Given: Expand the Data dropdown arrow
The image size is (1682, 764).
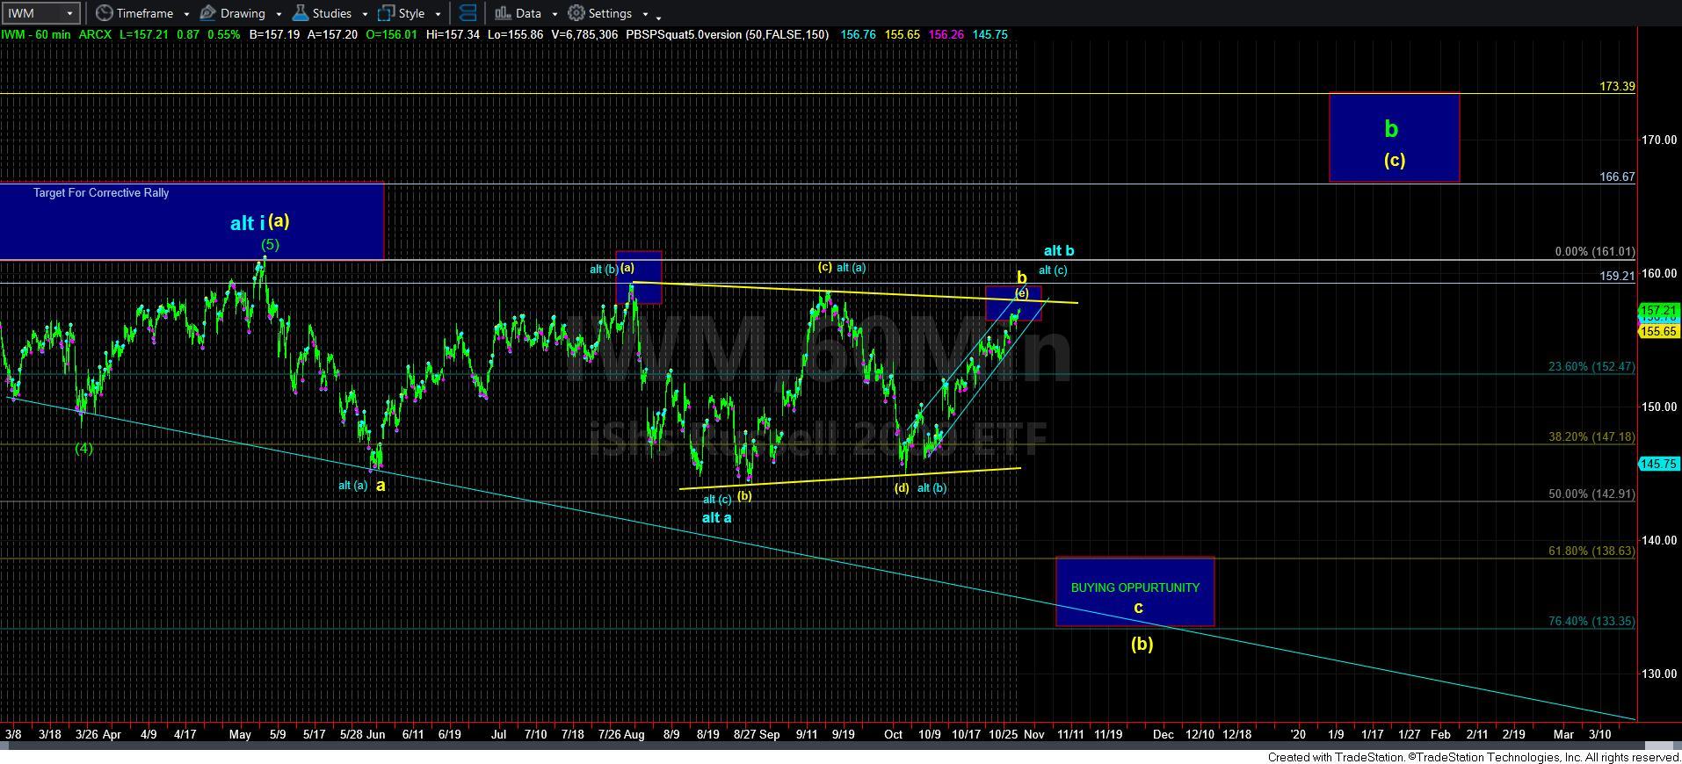Looking at the screenshot, I should click(x=555, y=14).
